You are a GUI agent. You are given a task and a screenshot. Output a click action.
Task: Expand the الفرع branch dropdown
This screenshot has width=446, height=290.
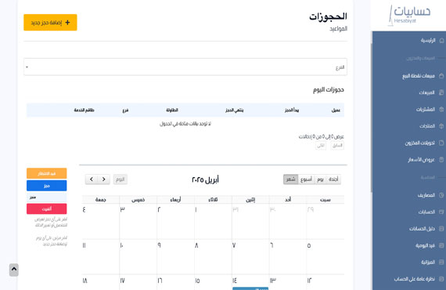185,67
